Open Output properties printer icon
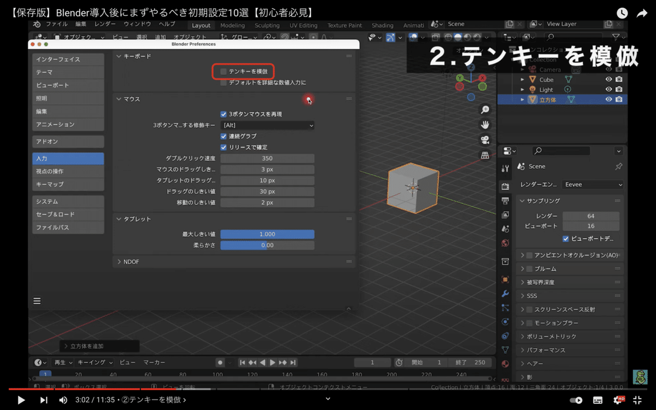Image resolution: width=656 pixels, height=410 pixels. [505, 201]
